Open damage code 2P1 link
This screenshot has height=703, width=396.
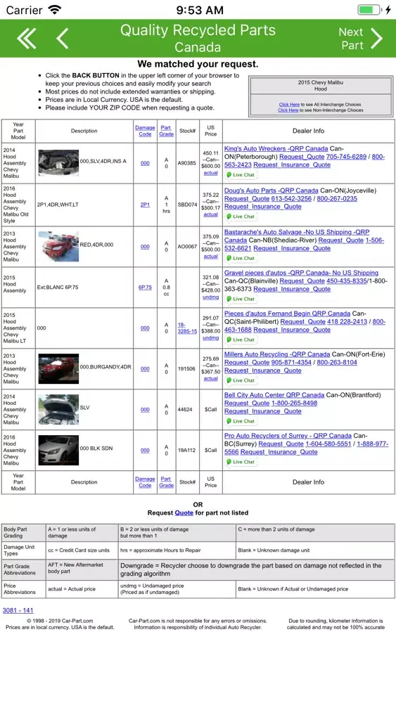point(145,205)
